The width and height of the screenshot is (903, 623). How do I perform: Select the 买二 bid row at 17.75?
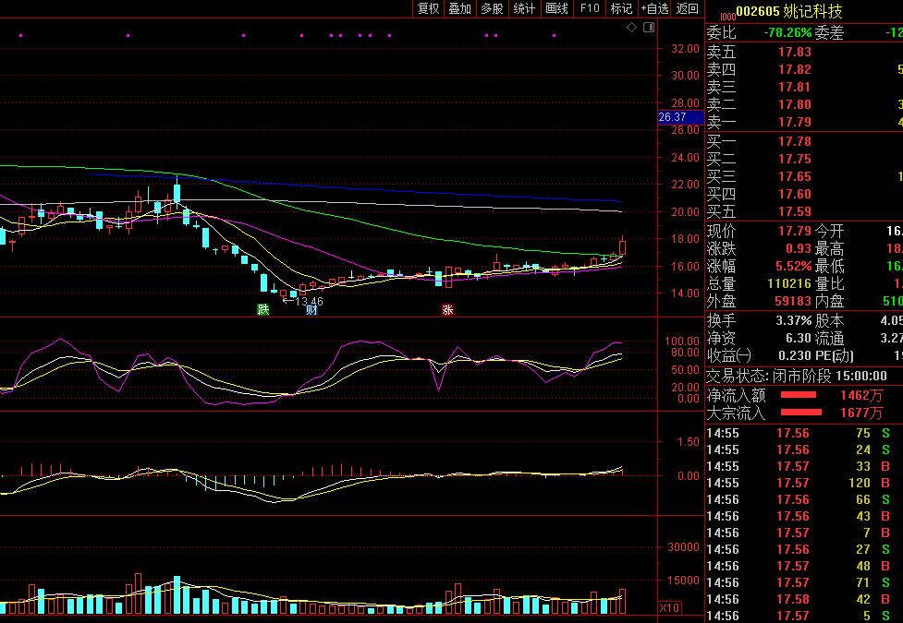pyautogui.click(x=804, y=159)
